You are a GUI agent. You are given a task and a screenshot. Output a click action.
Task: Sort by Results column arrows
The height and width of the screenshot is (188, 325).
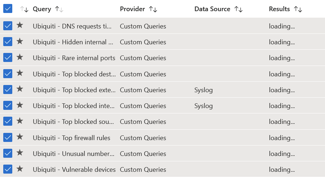pos(298,9)
